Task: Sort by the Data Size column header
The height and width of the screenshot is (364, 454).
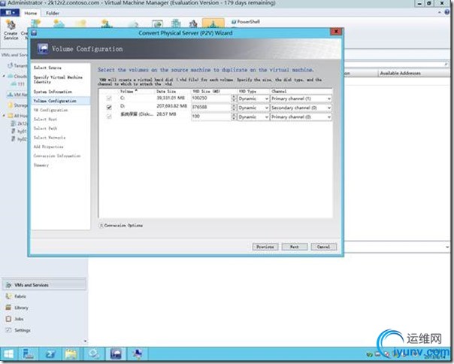Action: point(173,91)
